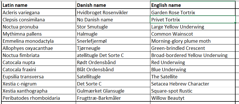Click the Garden Rose Tortrix cell
239x104 pixels.
193,12
